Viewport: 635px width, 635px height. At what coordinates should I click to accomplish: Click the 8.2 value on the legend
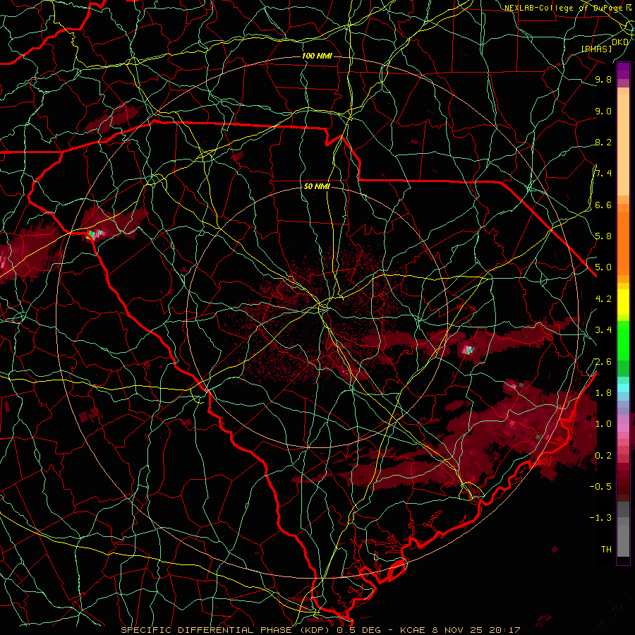click(x=603, y=142)
